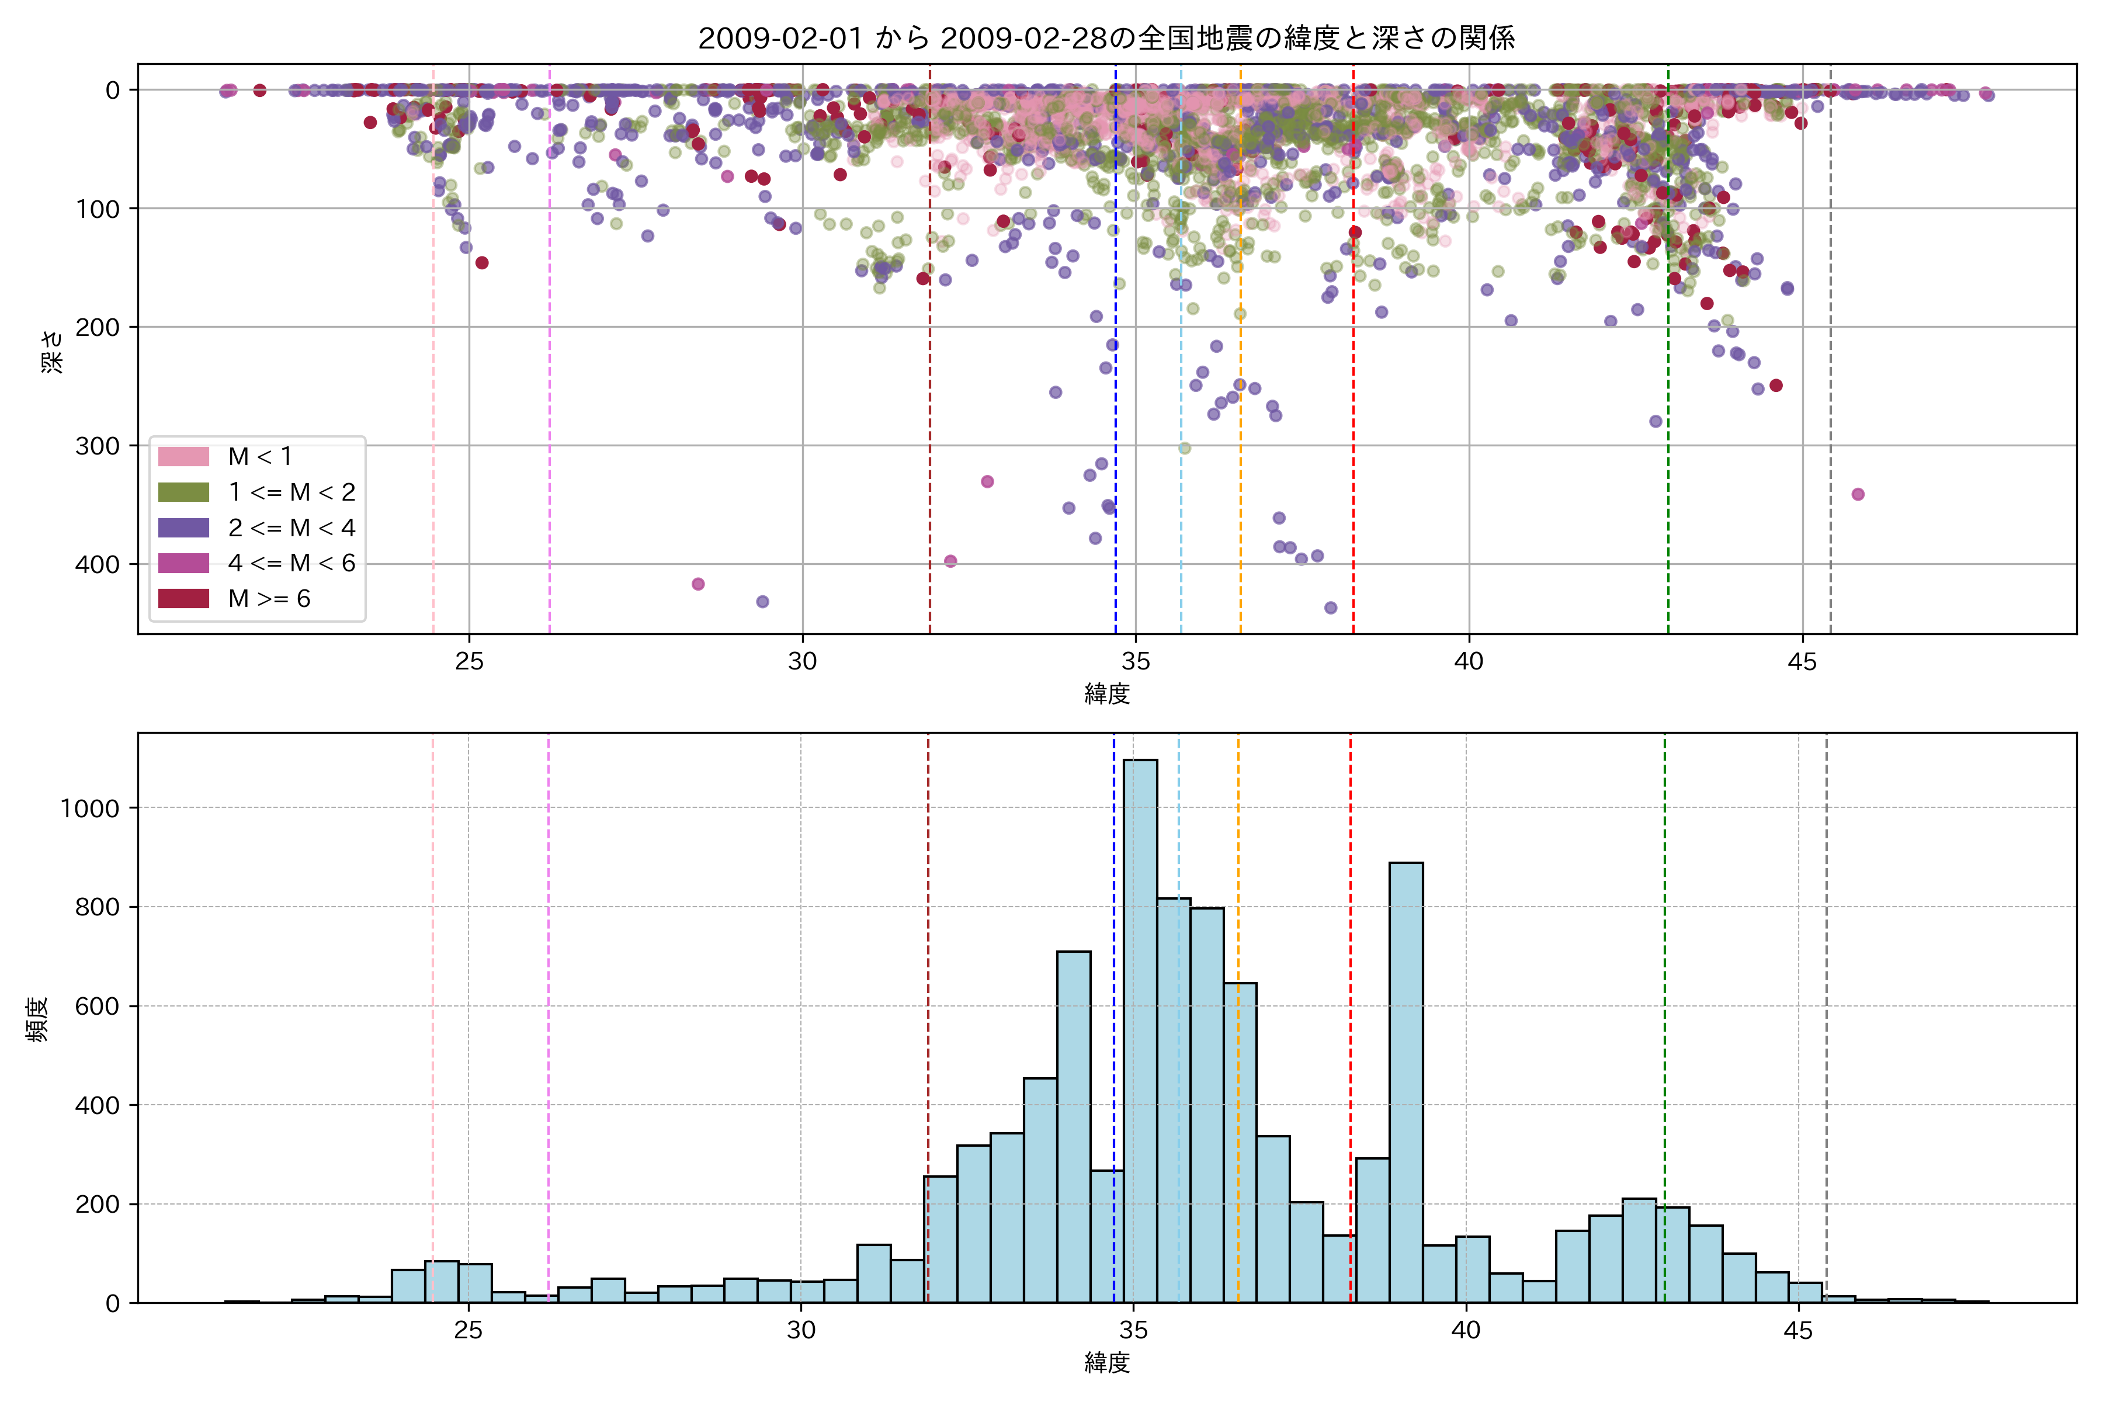Click the purple '2 <= M < 4' legend swatch
2103x1402 pixels.
pyautogui.click(x=183, y=528)
